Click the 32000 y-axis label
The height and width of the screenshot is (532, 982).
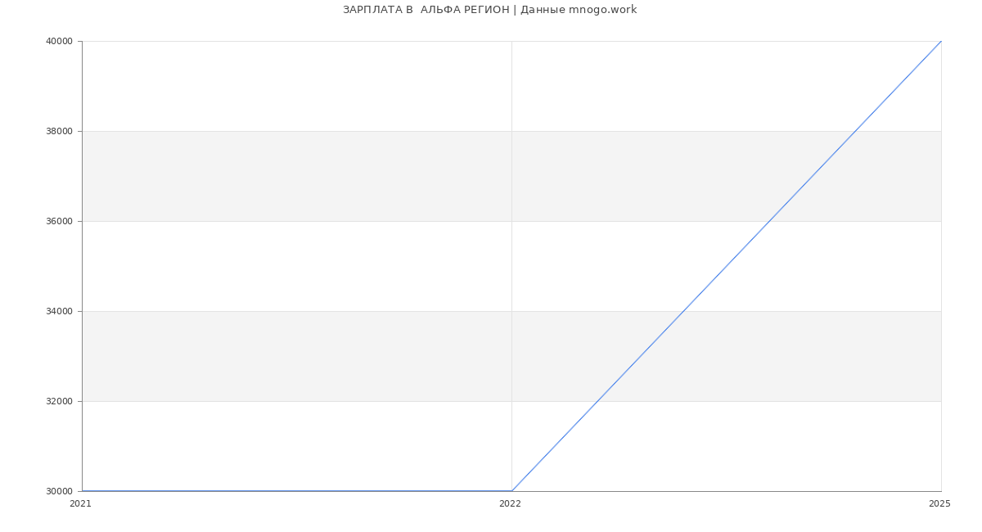coord(59,402)
